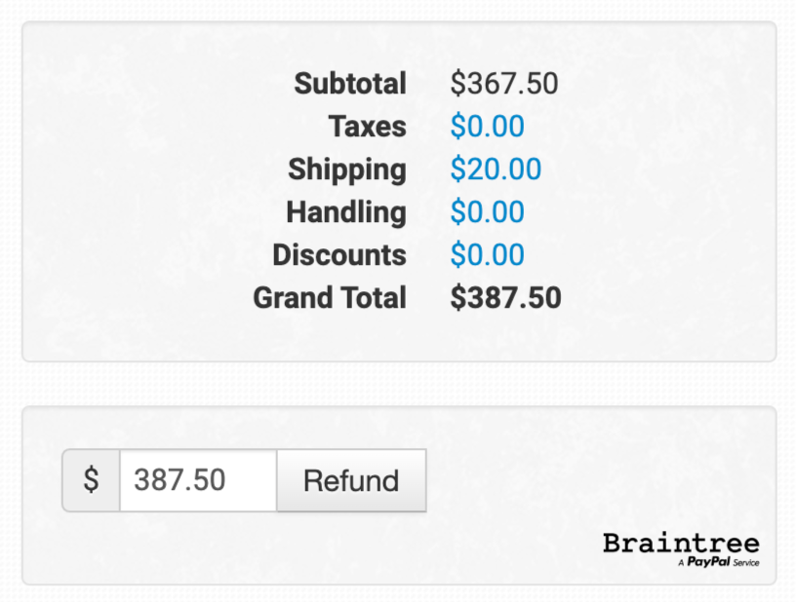Screen dimensions: 796x602
Task: Click the letter A before PayPal
Action: pos(680,563)
